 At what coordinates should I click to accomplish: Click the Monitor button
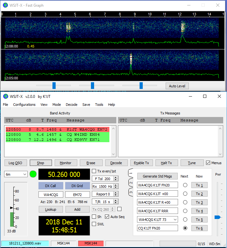click(x=66, y=163)
